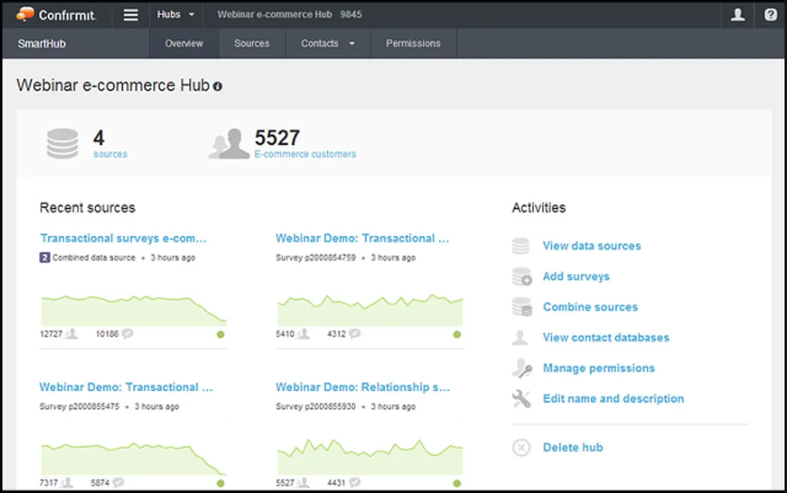This screenshot has width=787, height=493.
Task: Click purple combined-source badge showing 2
Action: pyautogui.click(x=45, y=258)
